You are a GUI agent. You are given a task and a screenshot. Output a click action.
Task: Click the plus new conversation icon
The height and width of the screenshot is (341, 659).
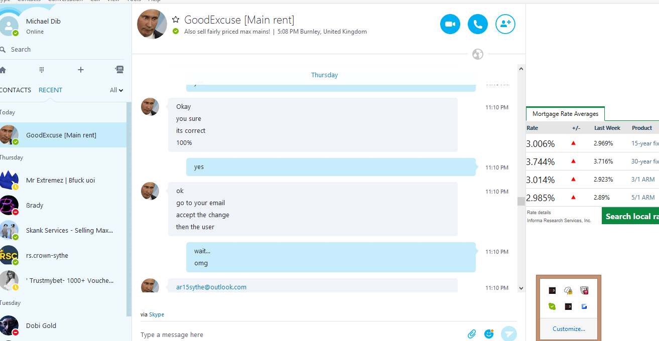81,70
